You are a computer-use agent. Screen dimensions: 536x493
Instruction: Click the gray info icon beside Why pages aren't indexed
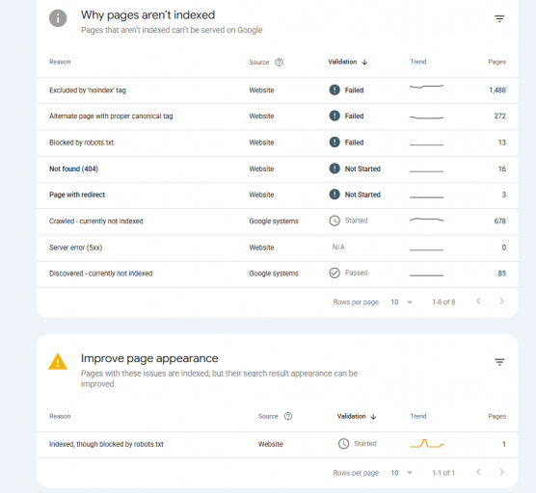(58, 18)
